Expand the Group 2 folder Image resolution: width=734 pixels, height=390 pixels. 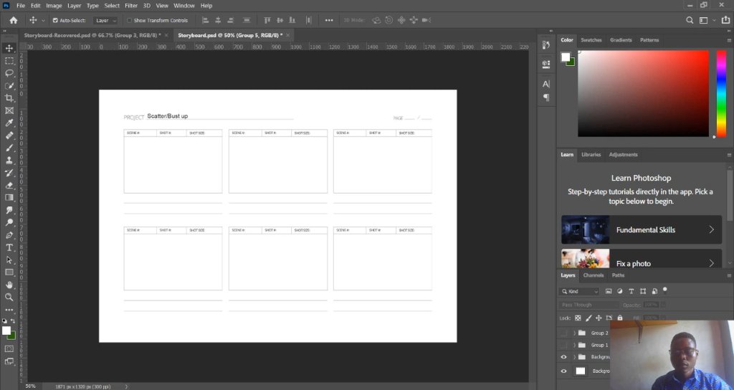574,333
